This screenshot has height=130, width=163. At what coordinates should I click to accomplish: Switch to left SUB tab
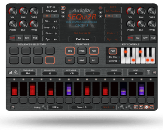coord(35,38)
